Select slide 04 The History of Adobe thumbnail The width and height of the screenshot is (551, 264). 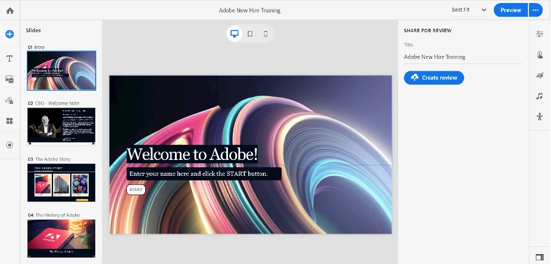click(62, 238)
